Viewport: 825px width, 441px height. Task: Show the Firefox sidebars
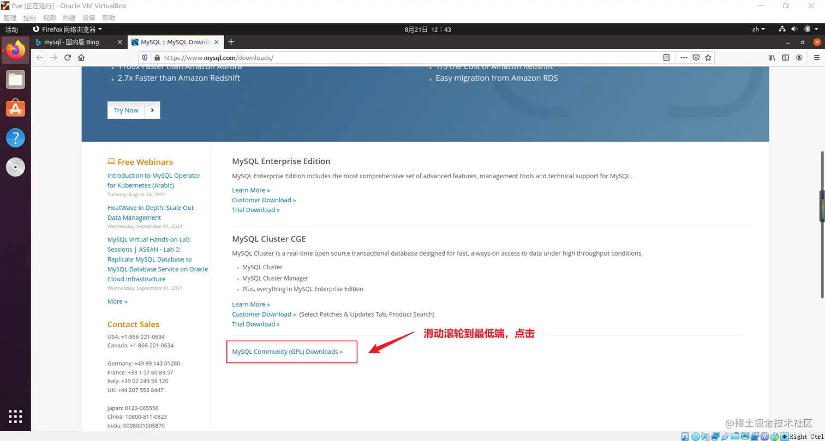point(786,57)
